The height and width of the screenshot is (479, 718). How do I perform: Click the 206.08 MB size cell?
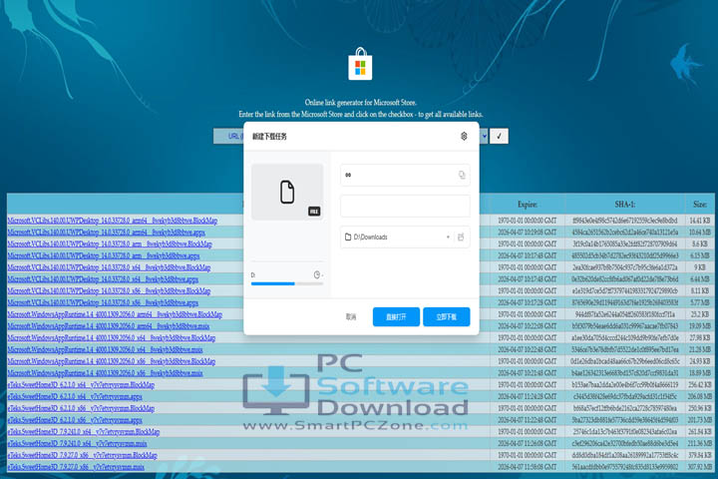[x=700, y=396]
